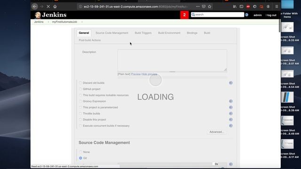This screenshot has width=301, height=169.
Task: Click the page vertical scrollbar
Action: point(279,25)
